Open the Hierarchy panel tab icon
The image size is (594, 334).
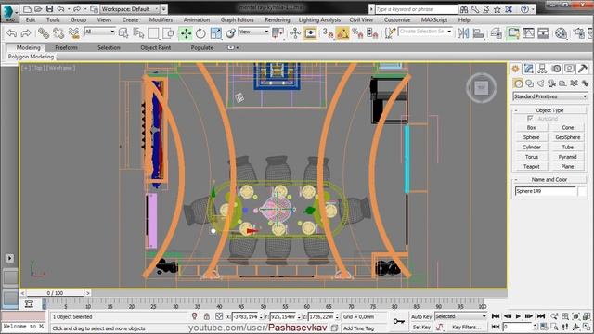click(542, 69)
